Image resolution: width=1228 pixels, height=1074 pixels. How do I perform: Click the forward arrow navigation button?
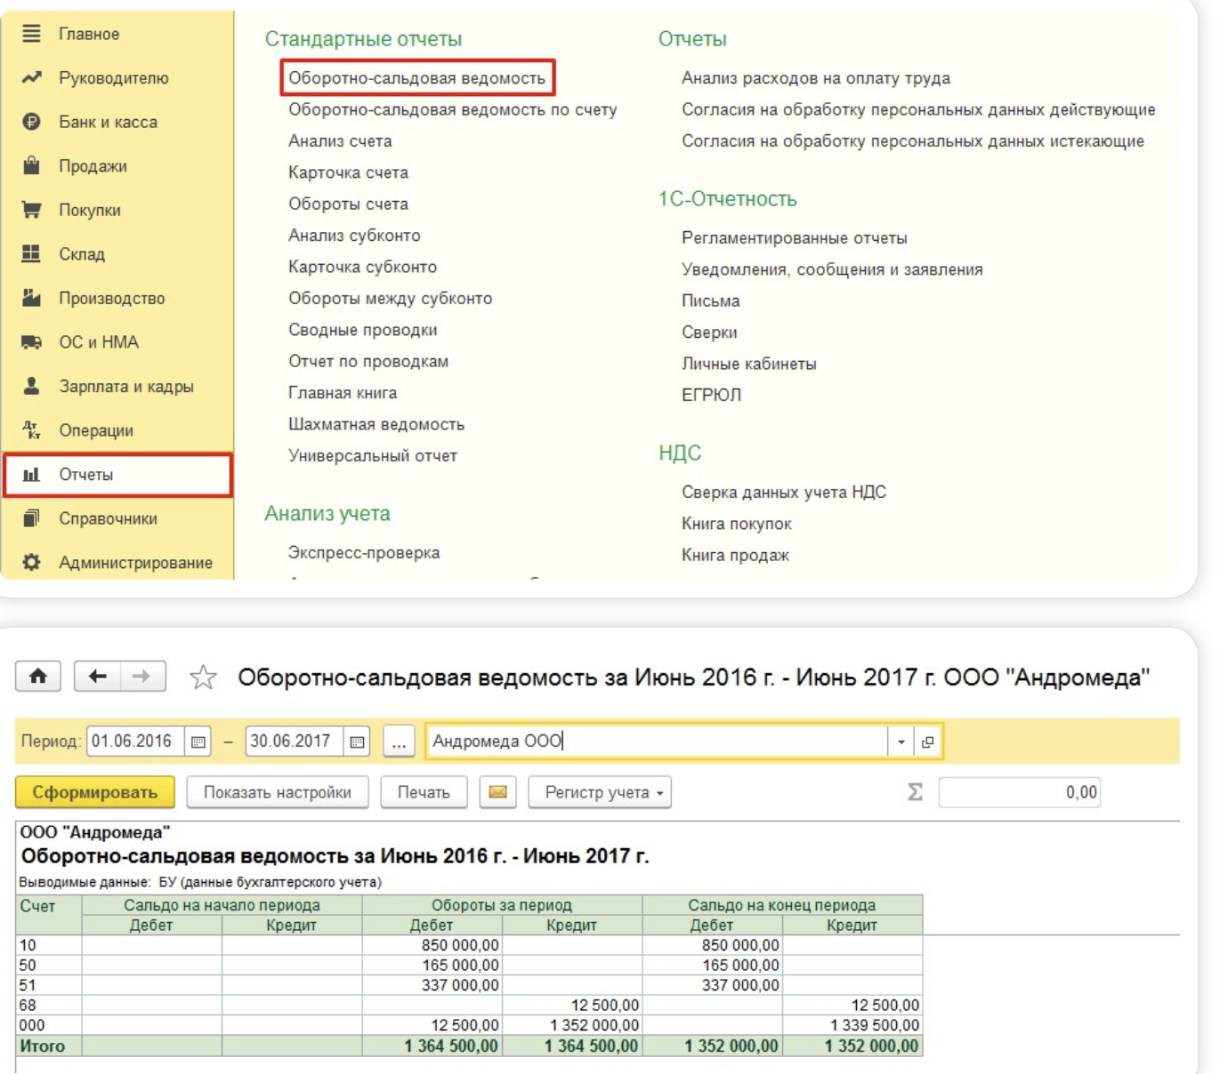pos(141,677)
